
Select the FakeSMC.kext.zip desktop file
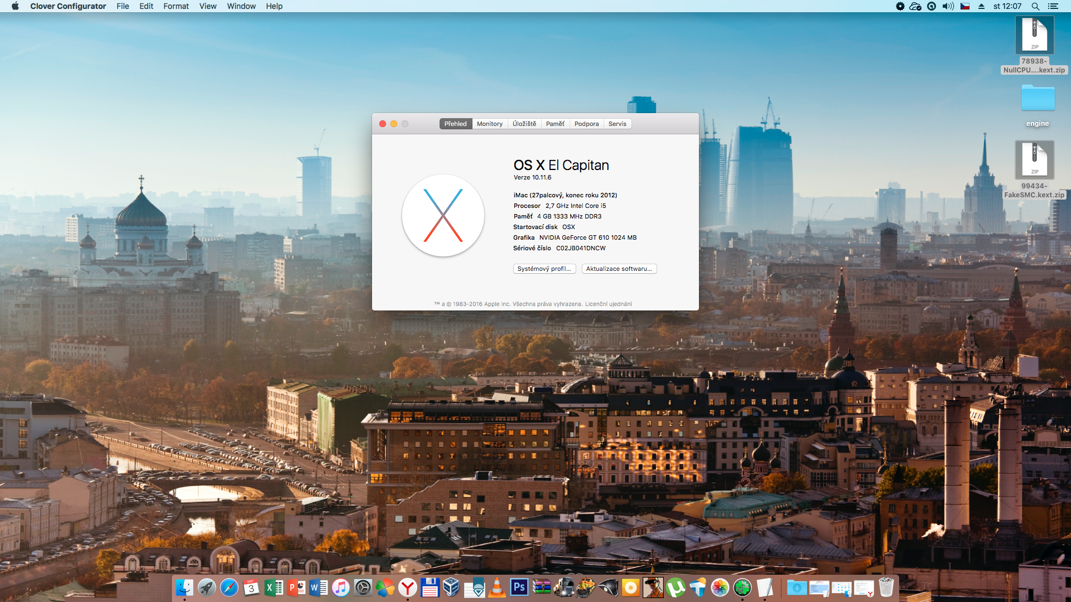click(x=1034, y=162)
